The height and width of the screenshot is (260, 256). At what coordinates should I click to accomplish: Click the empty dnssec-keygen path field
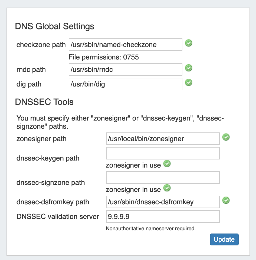tap(163, 153)
